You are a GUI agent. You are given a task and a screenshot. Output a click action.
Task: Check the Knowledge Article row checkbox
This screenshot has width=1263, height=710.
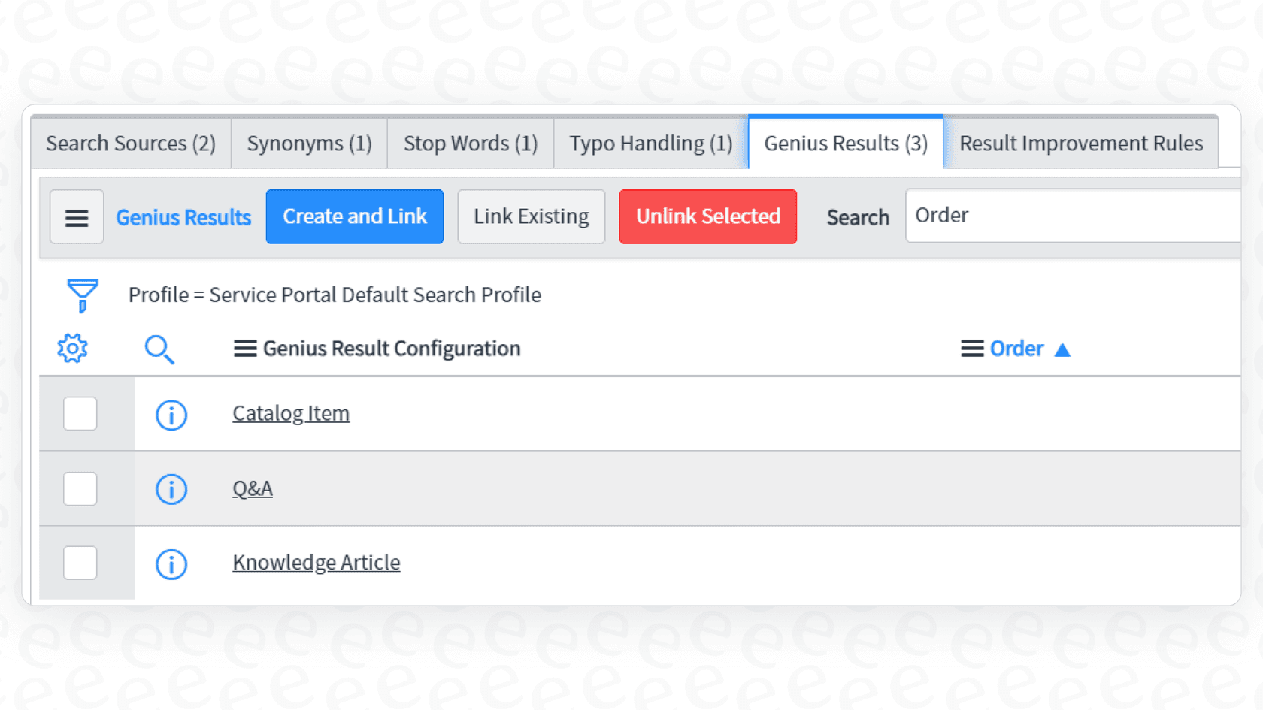[80, 562]
